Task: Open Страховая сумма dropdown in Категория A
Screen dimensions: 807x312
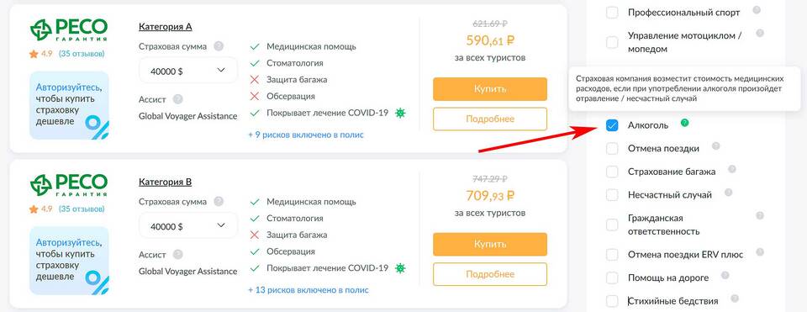Action: coord(188,71)
